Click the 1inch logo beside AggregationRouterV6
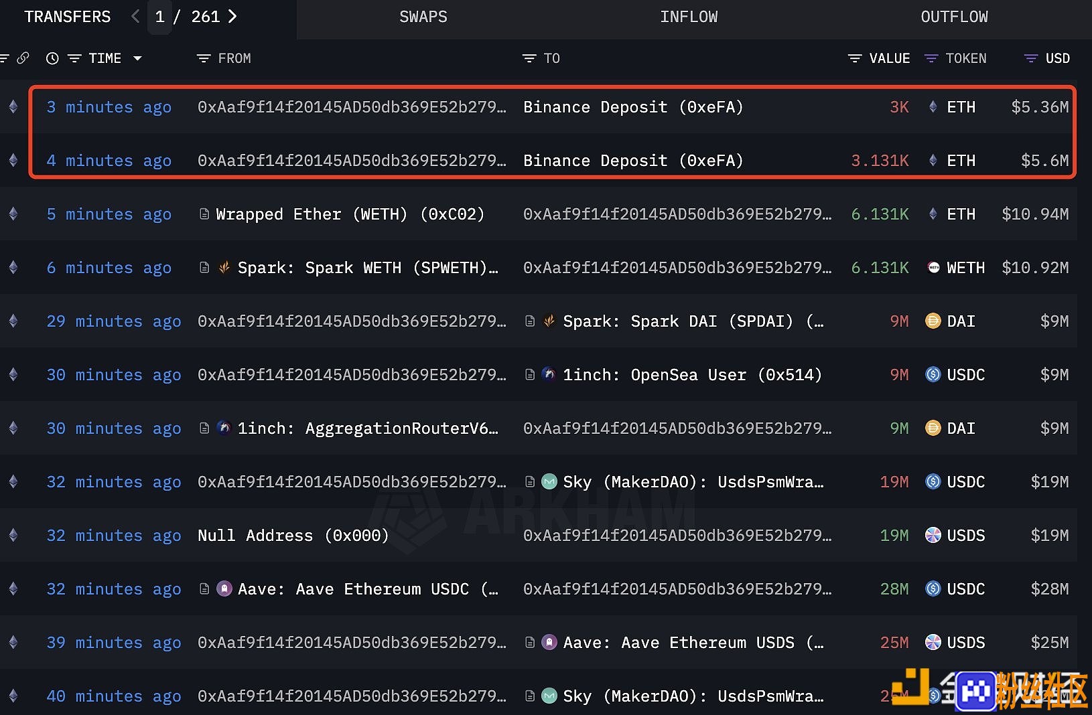Image resolution: width=1092 pixels, height=715 pixels. [225, 428]
